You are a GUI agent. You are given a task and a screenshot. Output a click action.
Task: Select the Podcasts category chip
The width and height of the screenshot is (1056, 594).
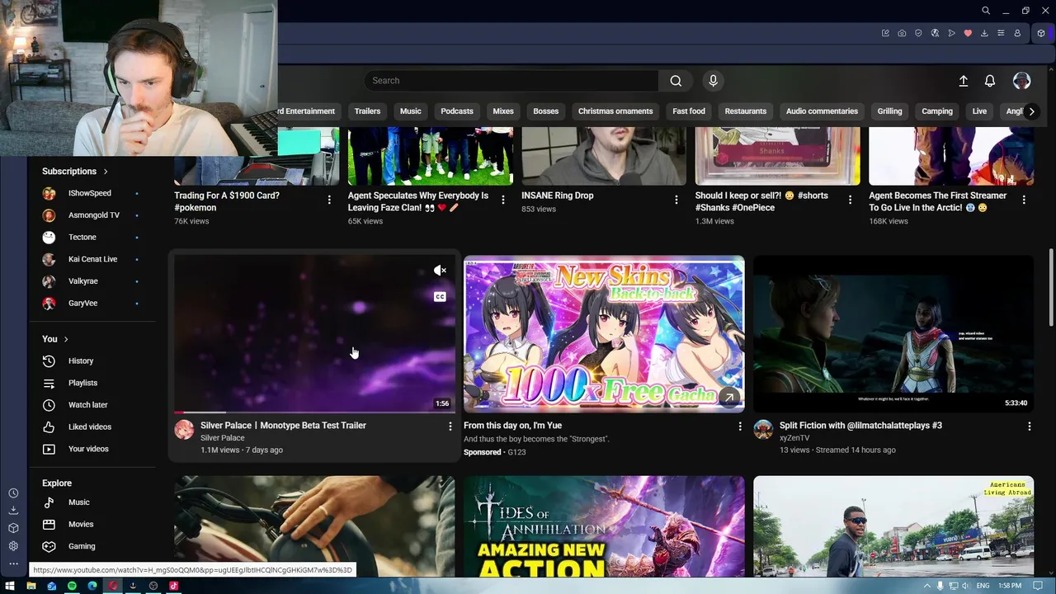(x=457, y=111)
